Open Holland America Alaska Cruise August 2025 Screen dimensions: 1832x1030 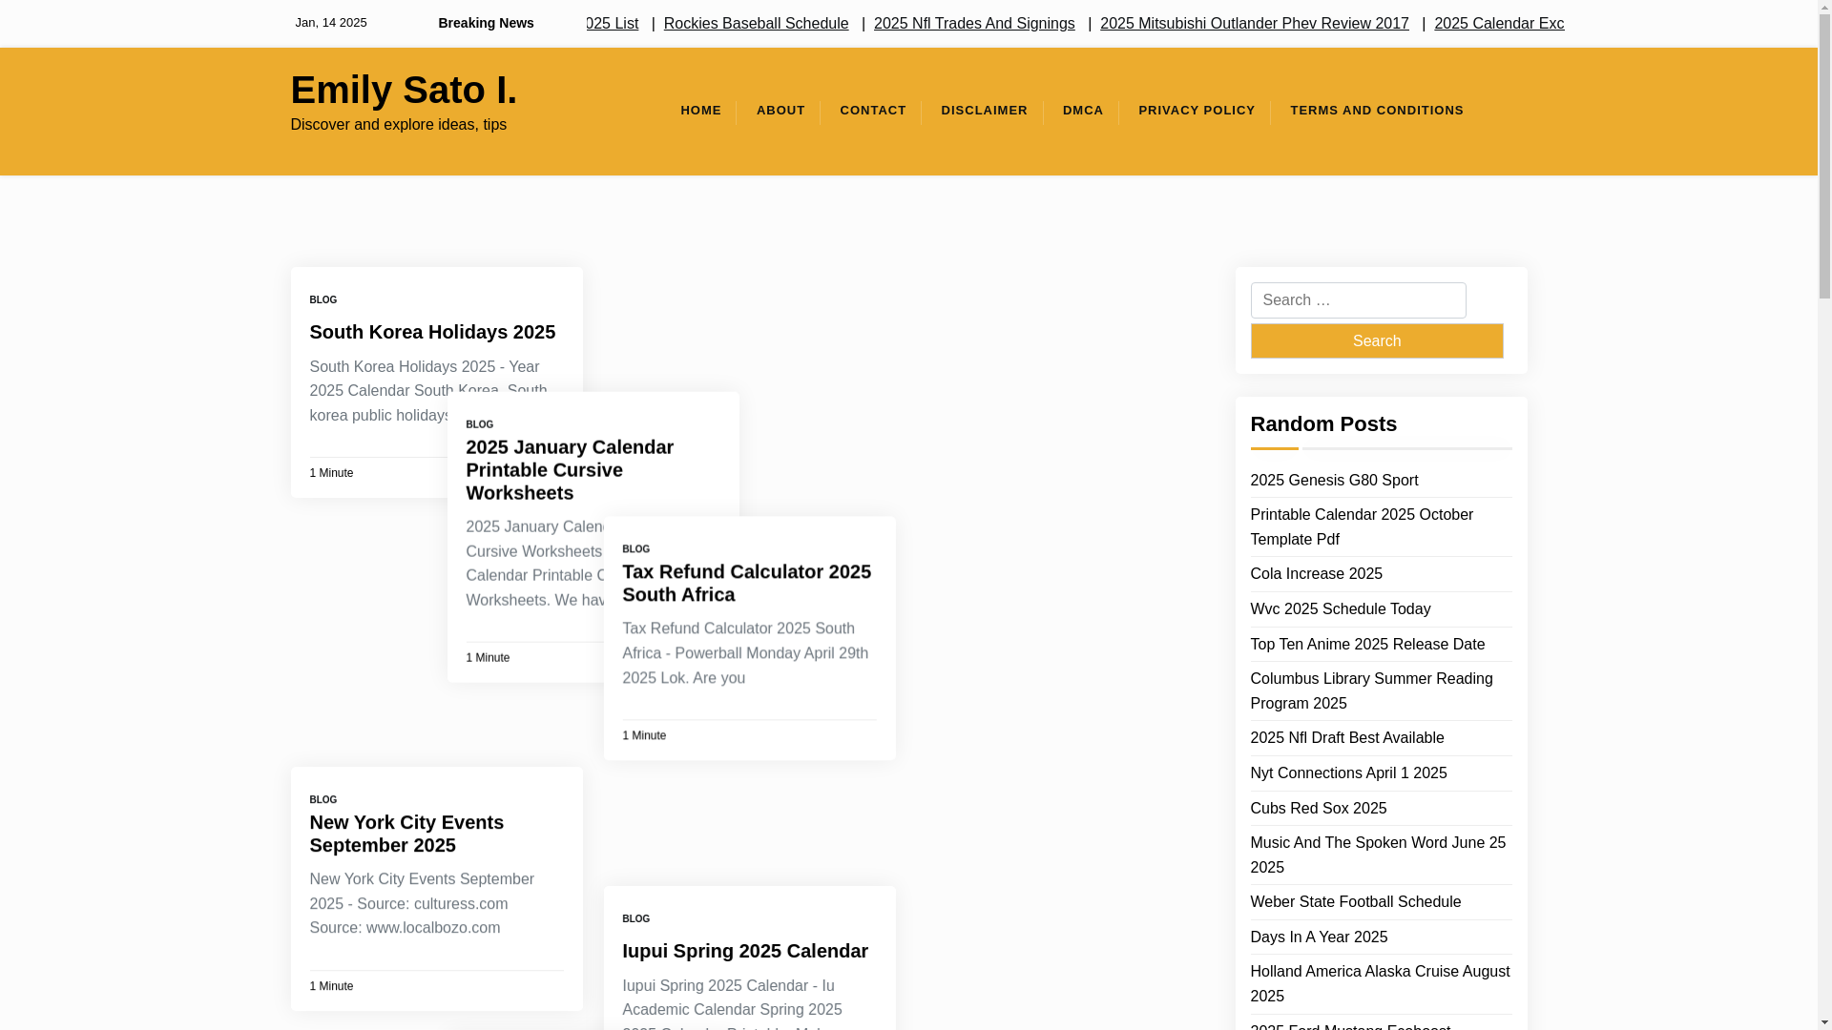click(x=1380, y=984)
